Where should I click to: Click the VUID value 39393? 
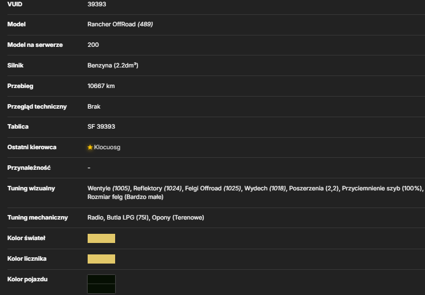97,5
